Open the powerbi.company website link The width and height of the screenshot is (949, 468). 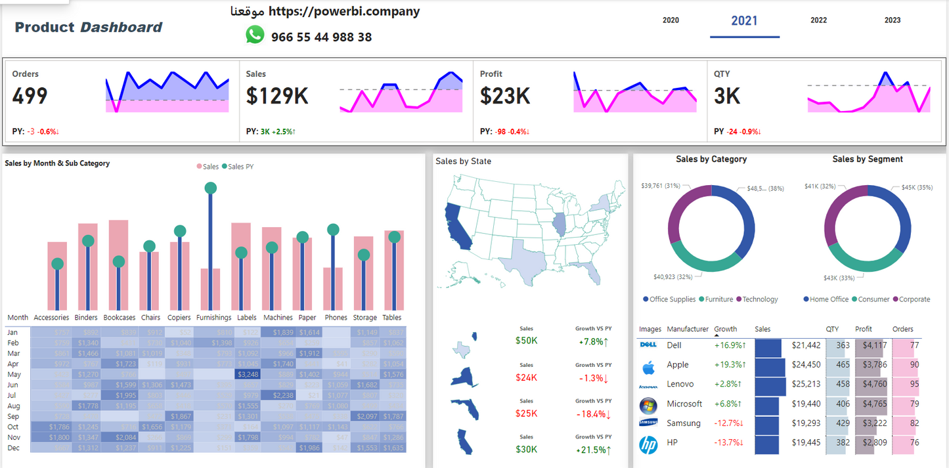coord(344,11)
